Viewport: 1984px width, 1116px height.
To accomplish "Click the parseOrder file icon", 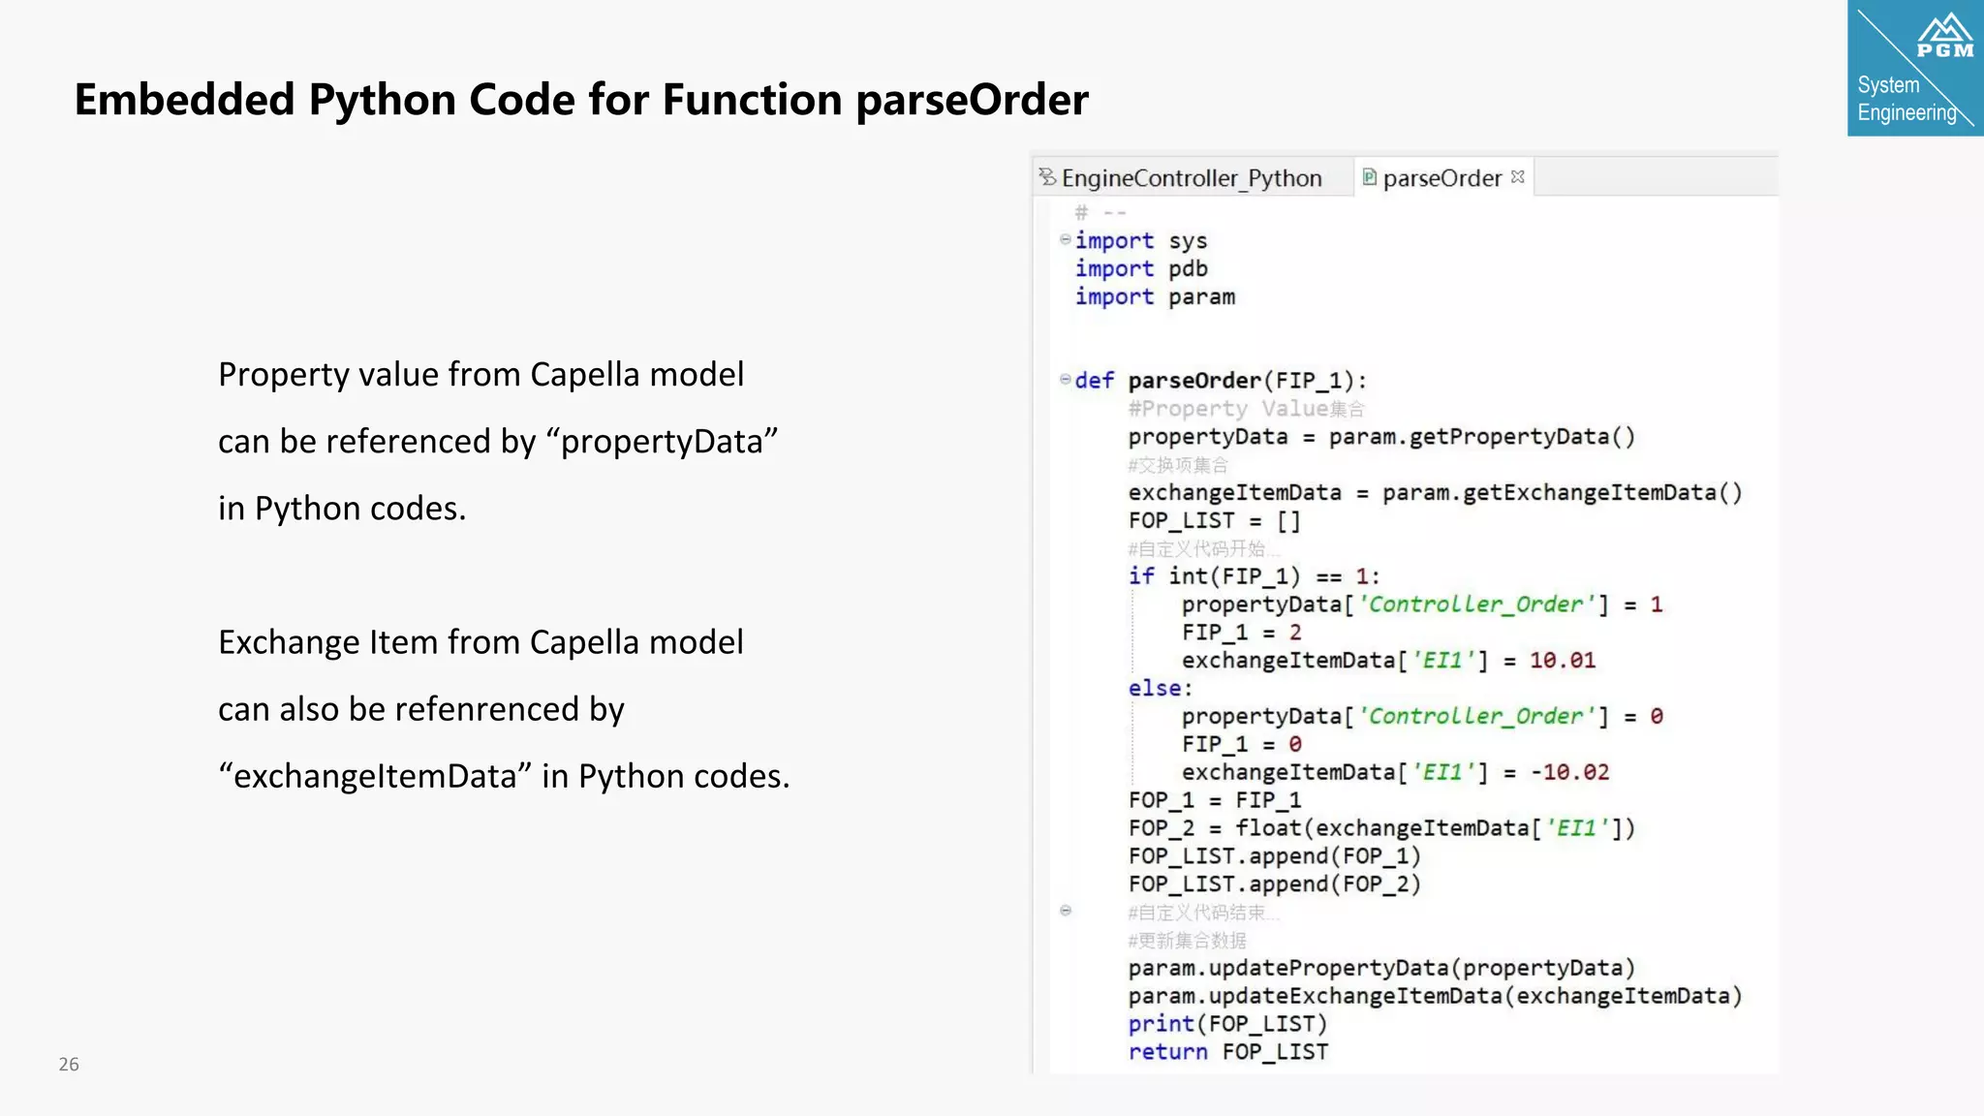I will (x=1370, y=176).
